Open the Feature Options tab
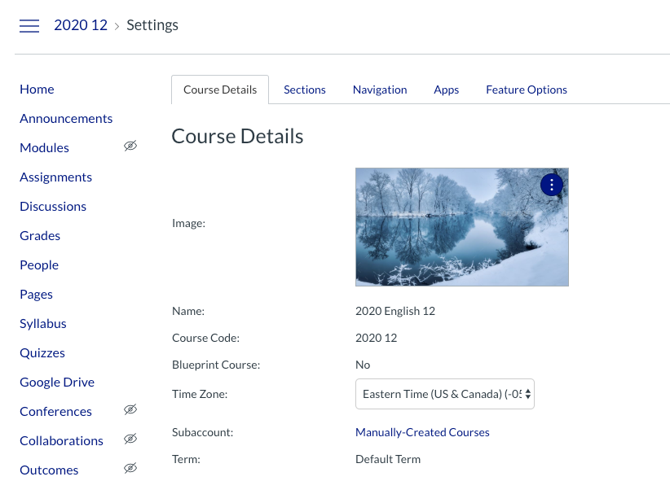 point(526,90)
